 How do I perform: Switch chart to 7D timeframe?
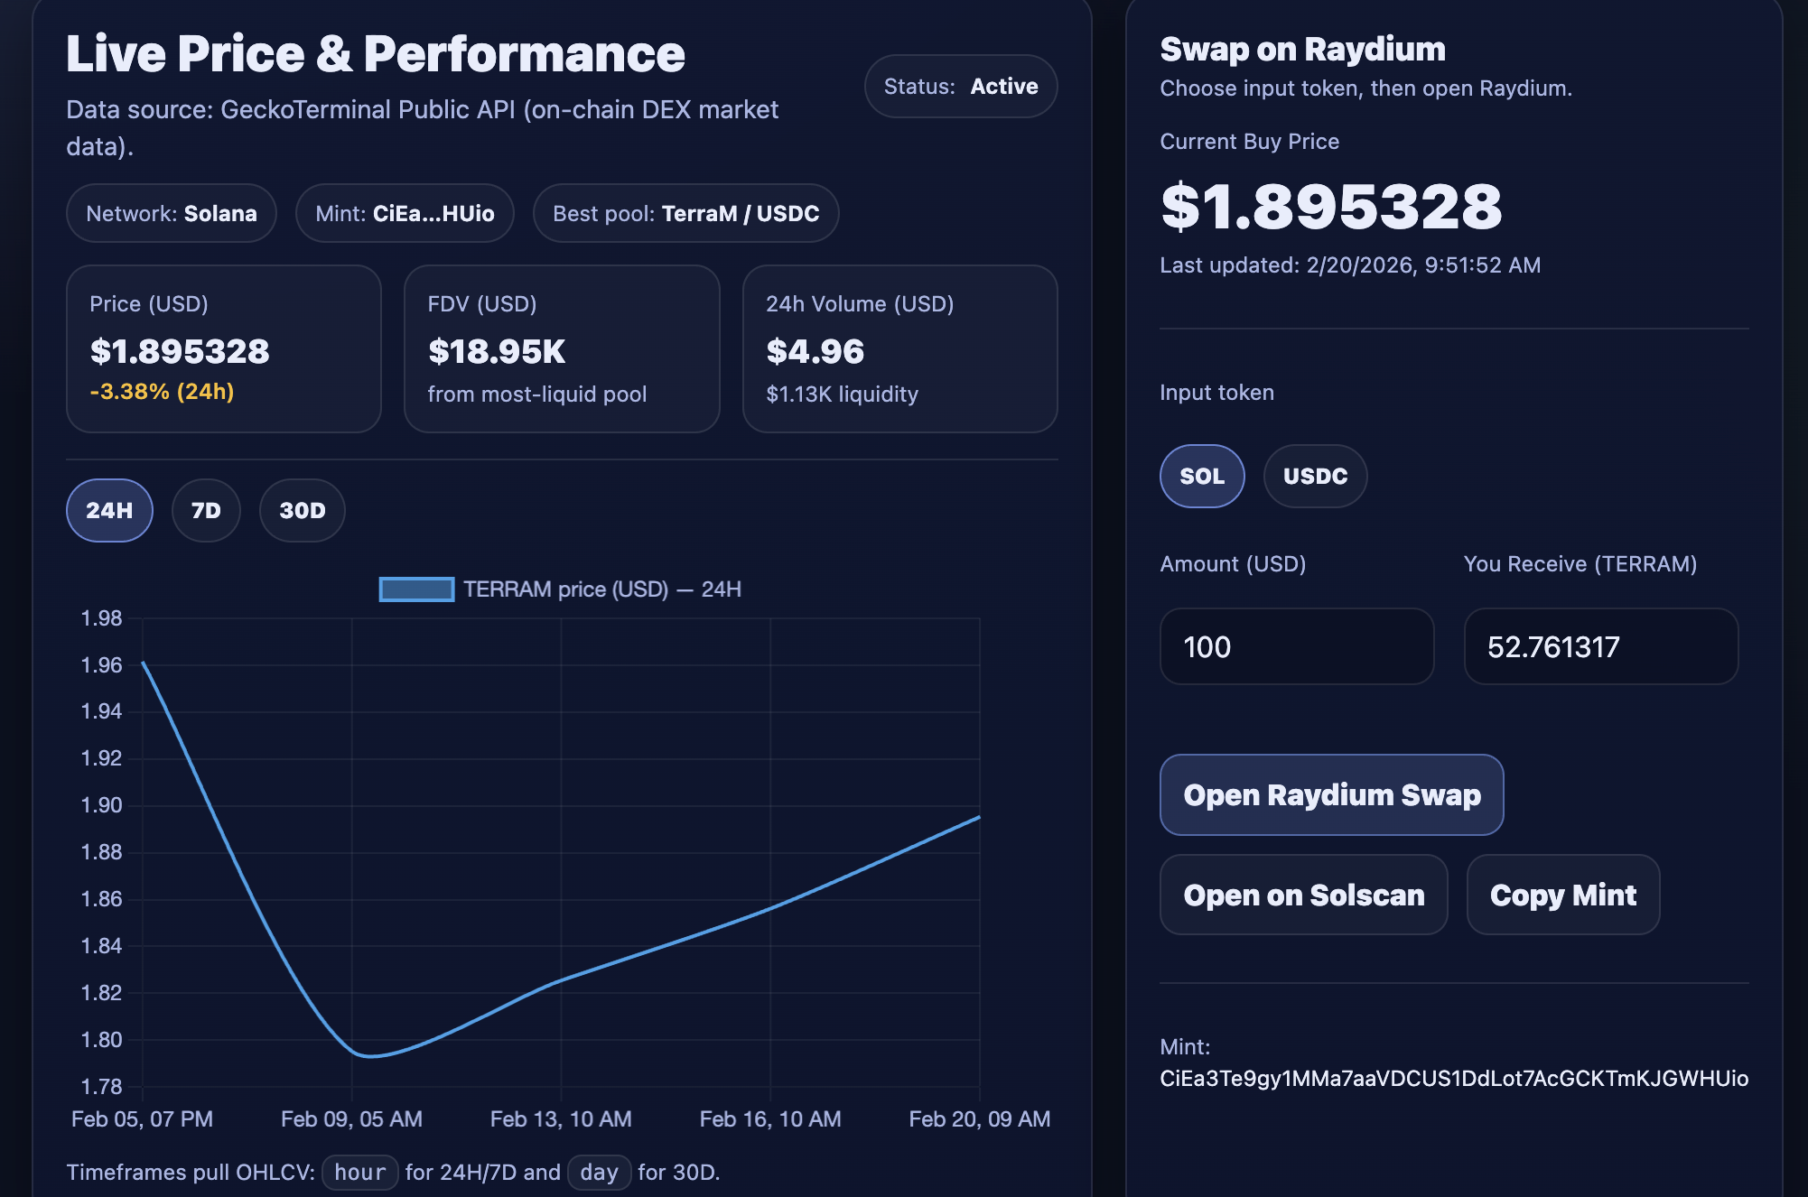[x=206, y=510]
